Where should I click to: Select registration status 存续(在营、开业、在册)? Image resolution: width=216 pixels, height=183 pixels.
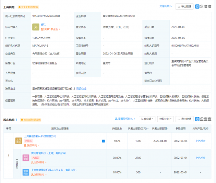[116, 27]
